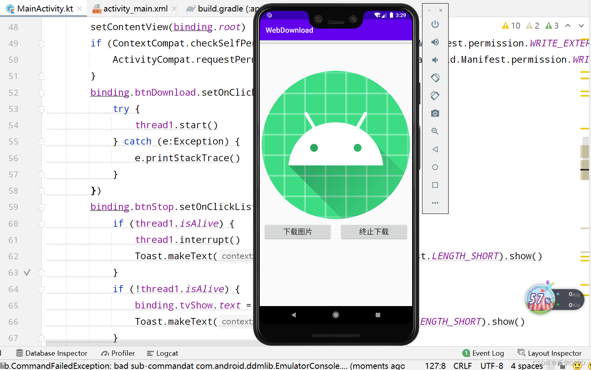
Task: Rotate emulator left
Action: pos(435,78)
